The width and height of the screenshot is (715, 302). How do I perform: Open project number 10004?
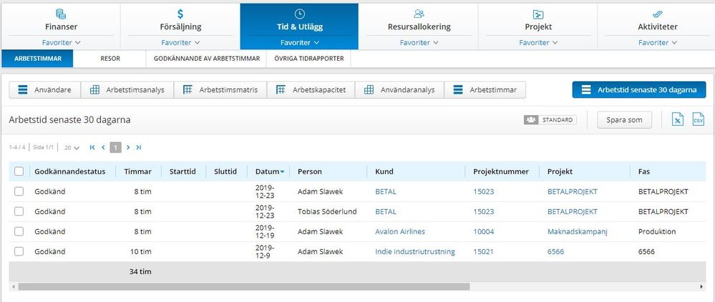483,231
